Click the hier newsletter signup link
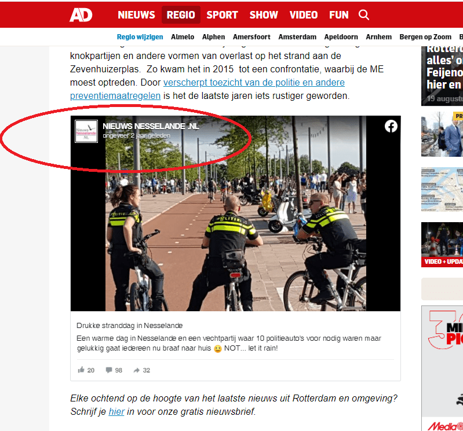 116,411
